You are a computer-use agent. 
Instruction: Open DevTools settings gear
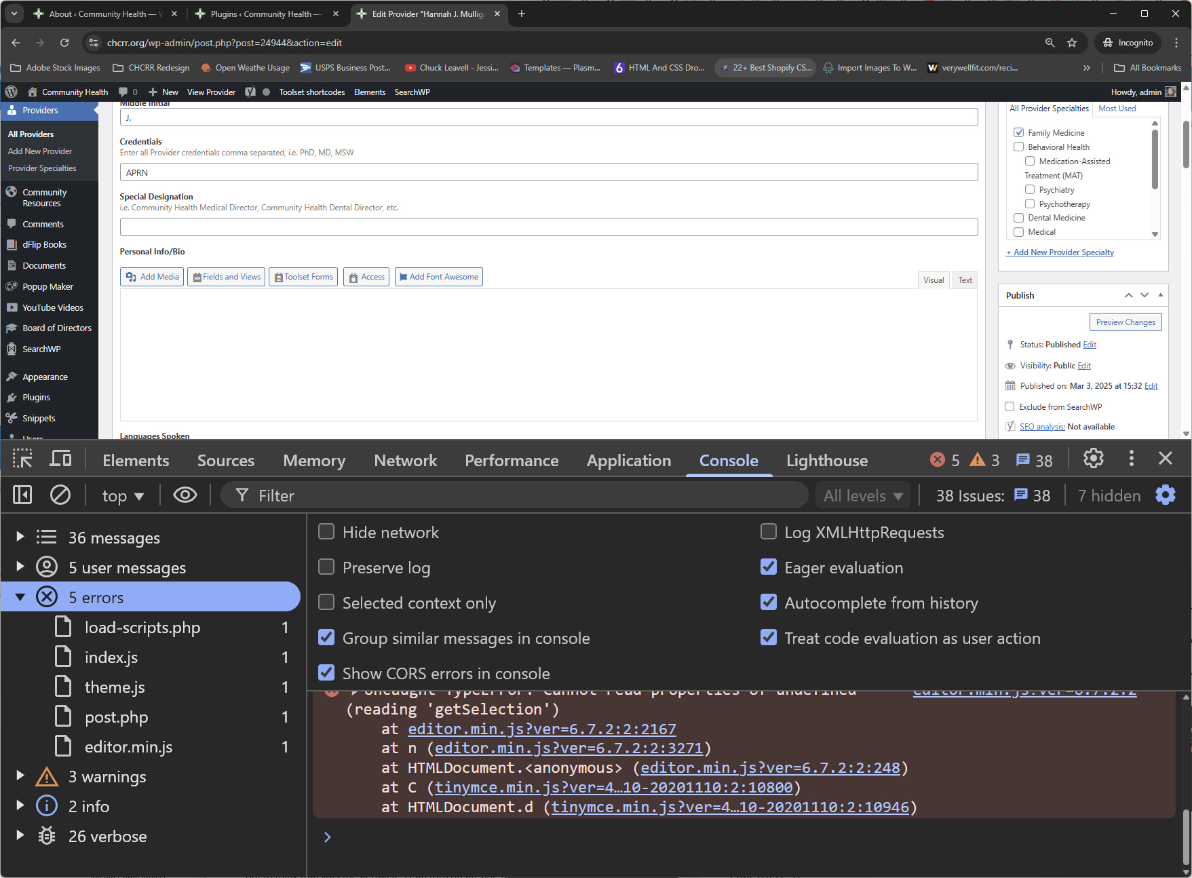1093,459
